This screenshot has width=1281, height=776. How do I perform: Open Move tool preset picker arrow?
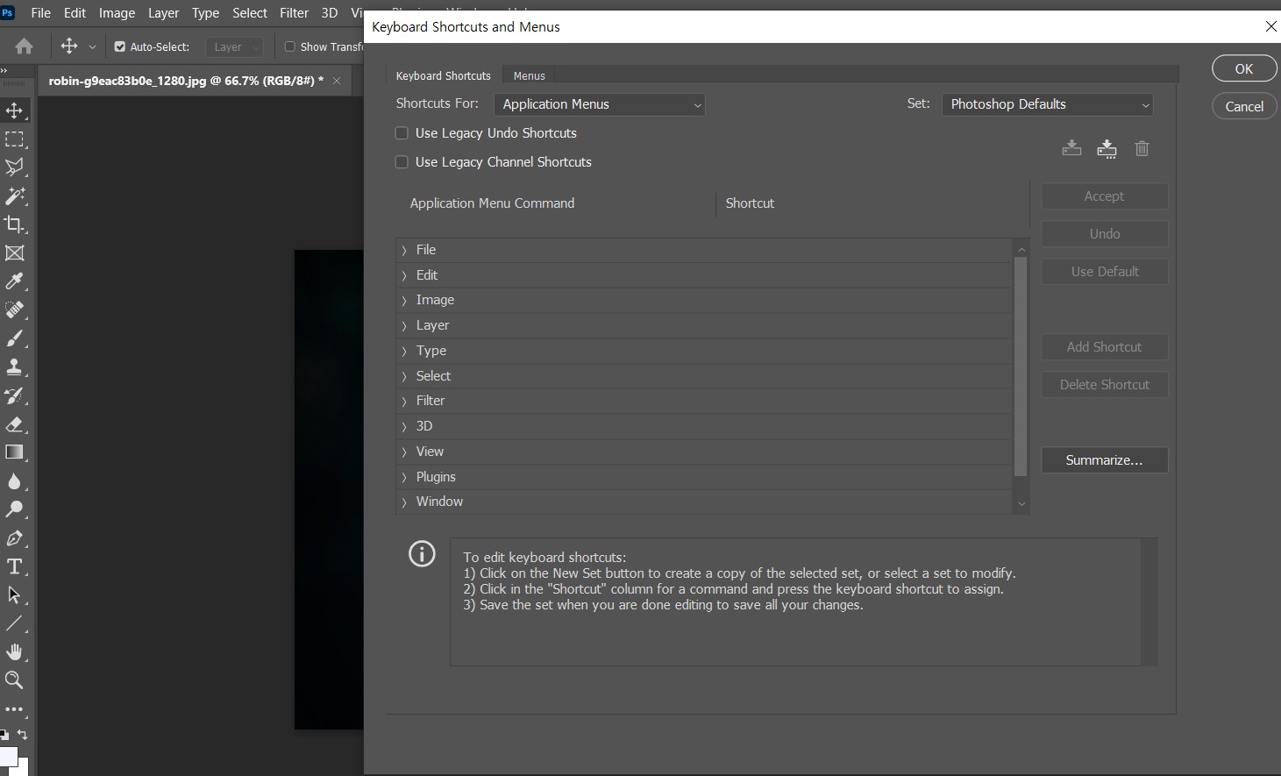92,47
